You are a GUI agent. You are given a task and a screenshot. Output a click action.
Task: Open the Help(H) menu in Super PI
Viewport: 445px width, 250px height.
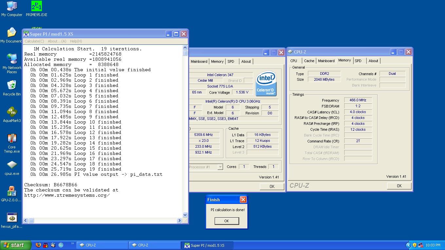(76, 41)
